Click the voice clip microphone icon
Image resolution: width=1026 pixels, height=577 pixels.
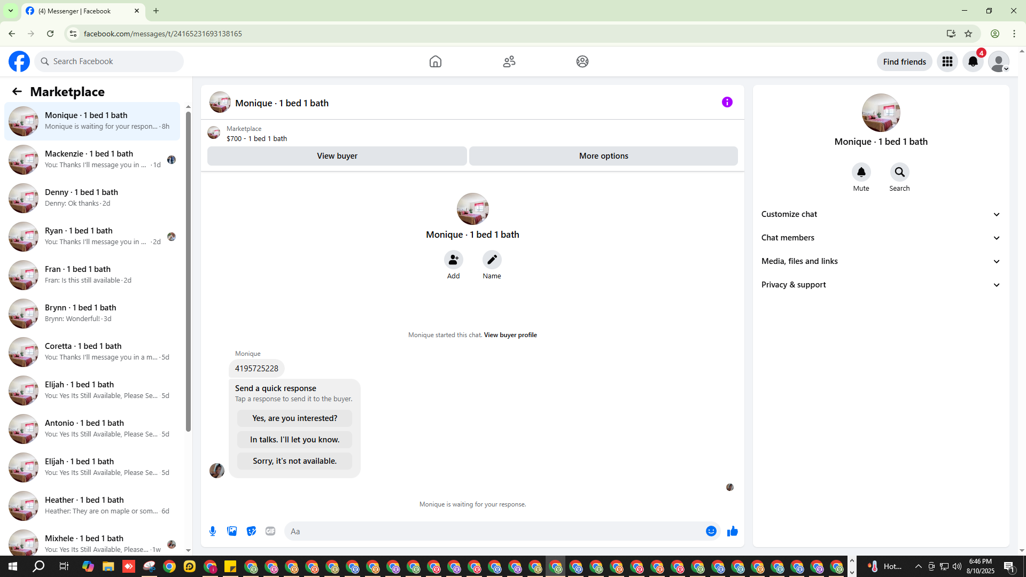click(x=213, y=531)
